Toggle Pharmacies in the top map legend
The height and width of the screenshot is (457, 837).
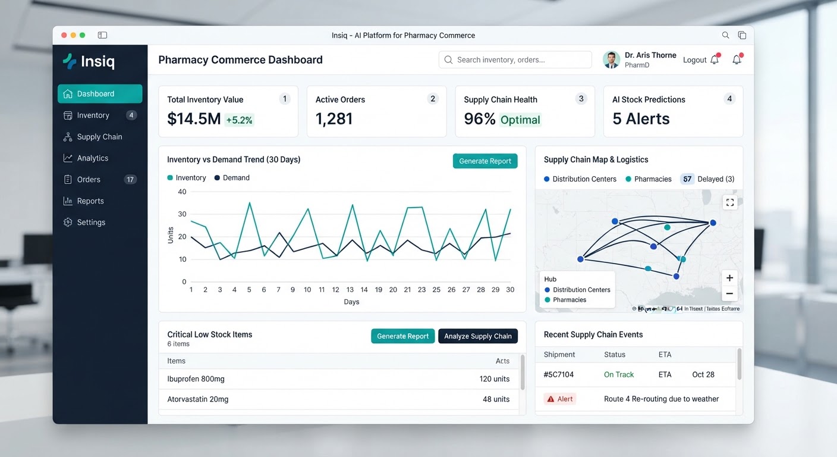[x=649, y=179]
